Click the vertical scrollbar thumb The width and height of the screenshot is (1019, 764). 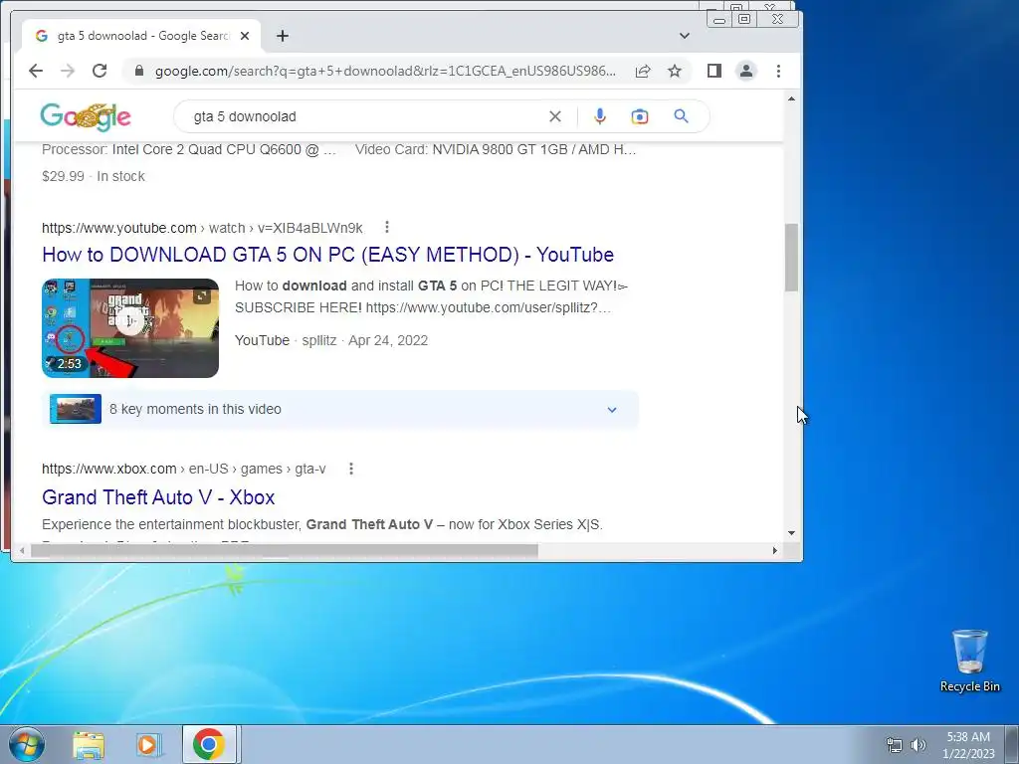point(791,258)
